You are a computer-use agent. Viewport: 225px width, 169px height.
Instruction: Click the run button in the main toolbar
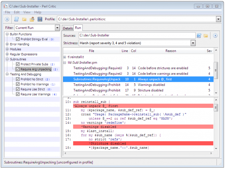pyautogui.click(x=7, y=19)
